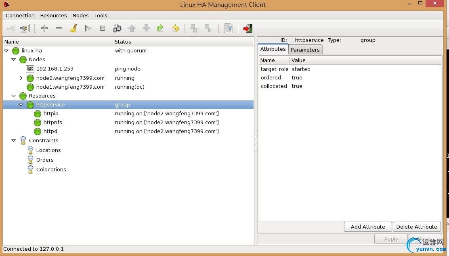Click the cleanup resource broom icon
The image size is (449, 256).
tap(73, 28)
